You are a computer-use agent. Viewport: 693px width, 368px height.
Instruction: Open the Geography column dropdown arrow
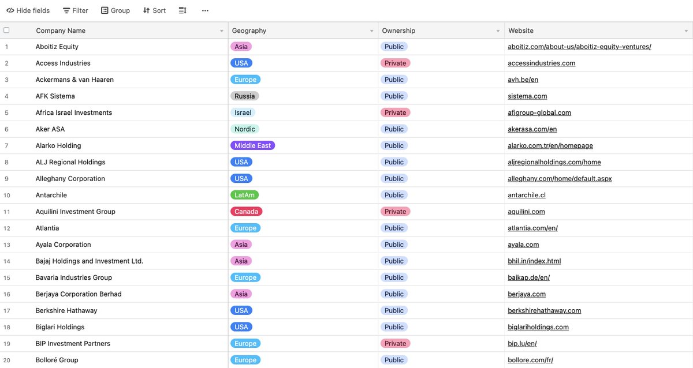pos(372,31)
